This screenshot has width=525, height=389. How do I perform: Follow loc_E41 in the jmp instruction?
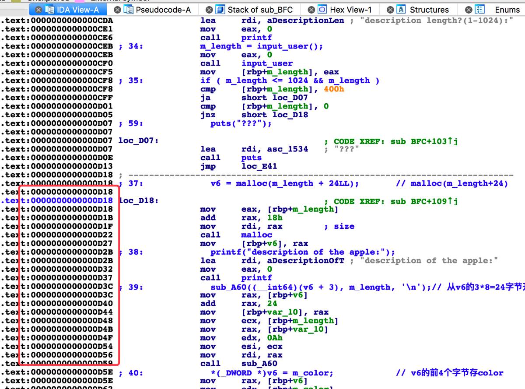(x=259, y=166)
